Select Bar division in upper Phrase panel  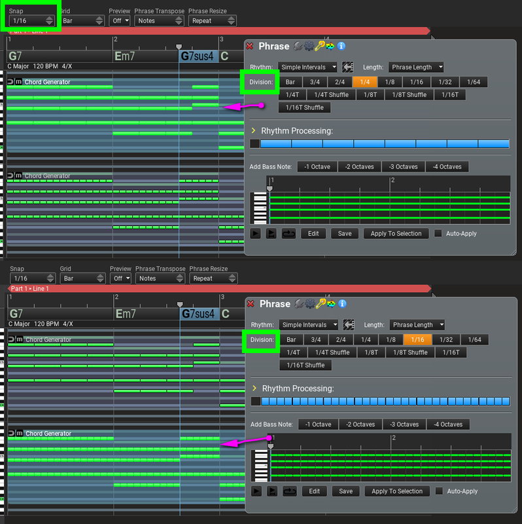tap(290, 82)
